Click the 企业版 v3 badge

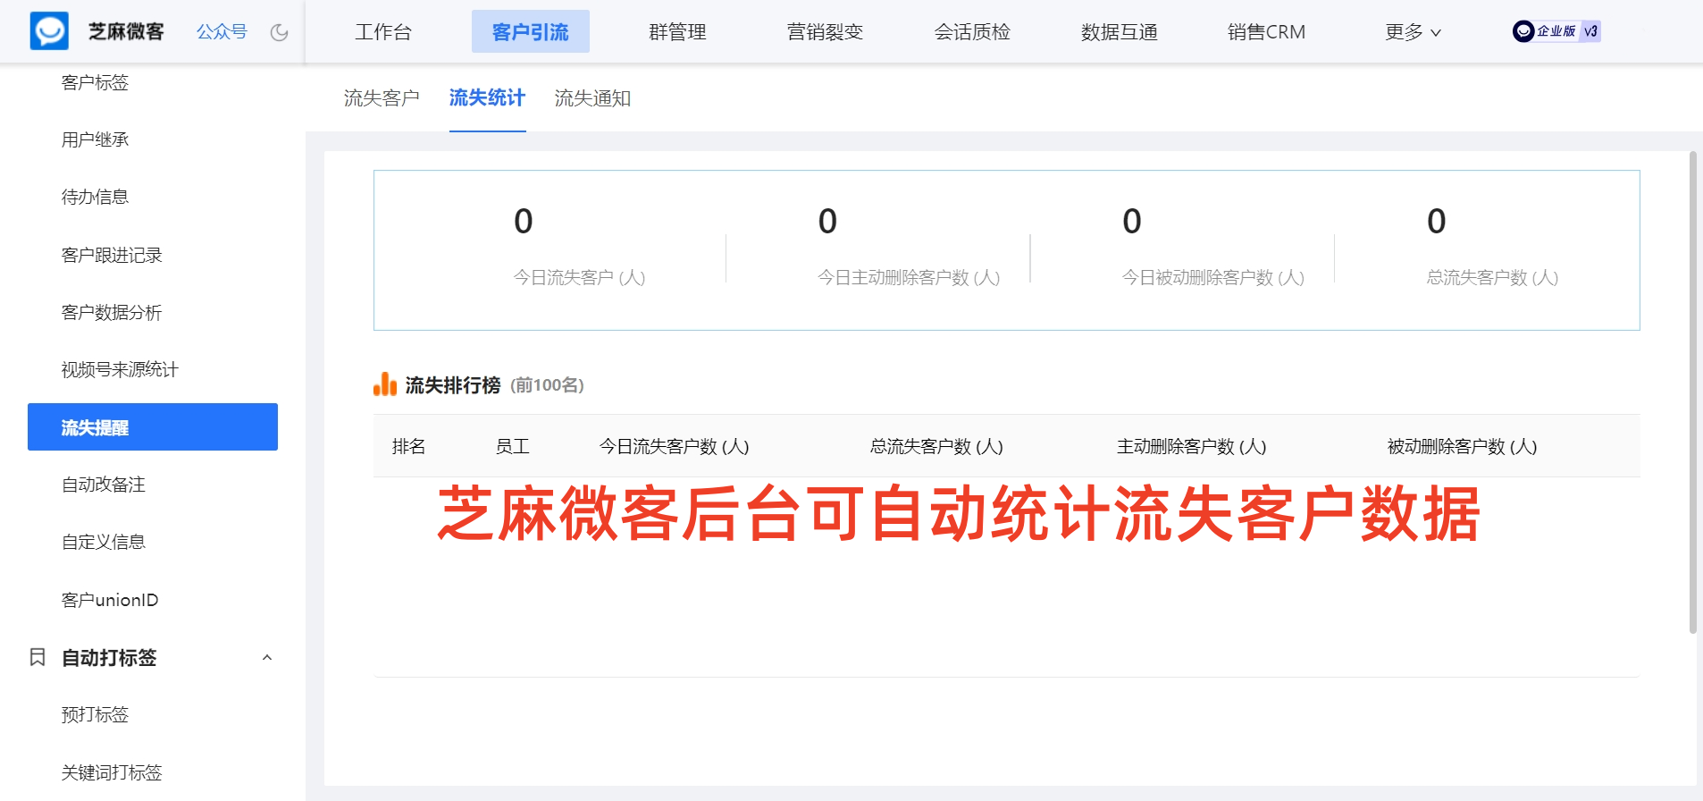[1556, 31]
